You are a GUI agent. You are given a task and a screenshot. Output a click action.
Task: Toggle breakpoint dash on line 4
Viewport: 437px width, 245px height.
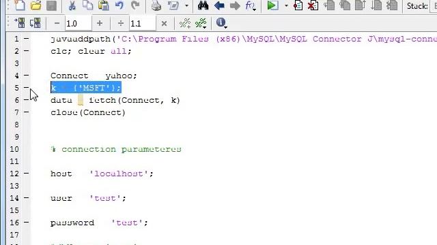(x=26, y=76)
